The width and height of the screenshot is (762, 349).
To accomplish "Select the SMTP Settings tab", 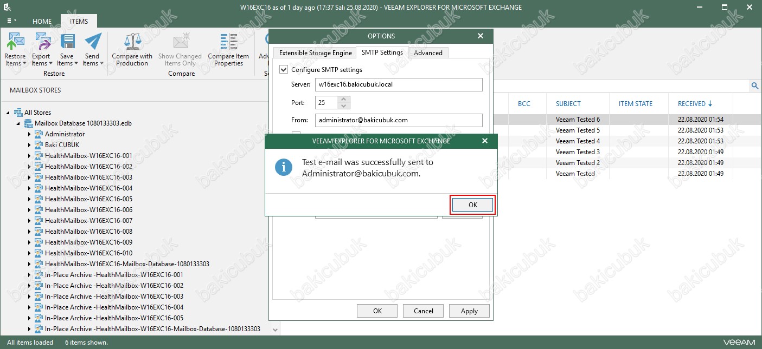I will click(x=382, y=52).
